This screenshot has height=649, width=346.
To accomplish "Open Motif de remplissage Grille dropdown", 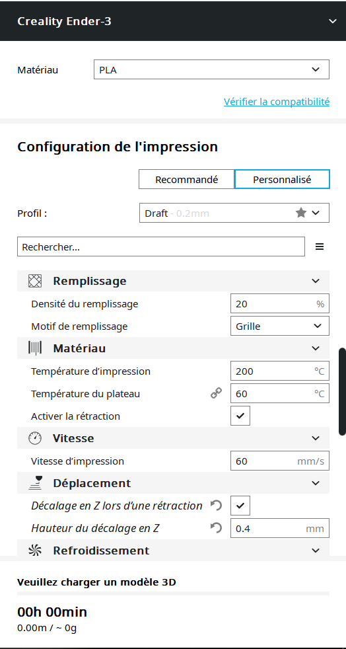I will pyautogui.click(x=280, y=326).
